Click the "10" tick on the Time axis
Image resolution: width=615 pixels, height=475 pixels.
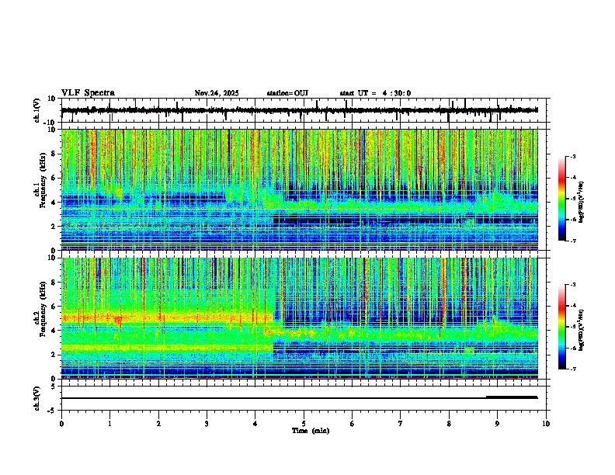[x=546, y=424]
